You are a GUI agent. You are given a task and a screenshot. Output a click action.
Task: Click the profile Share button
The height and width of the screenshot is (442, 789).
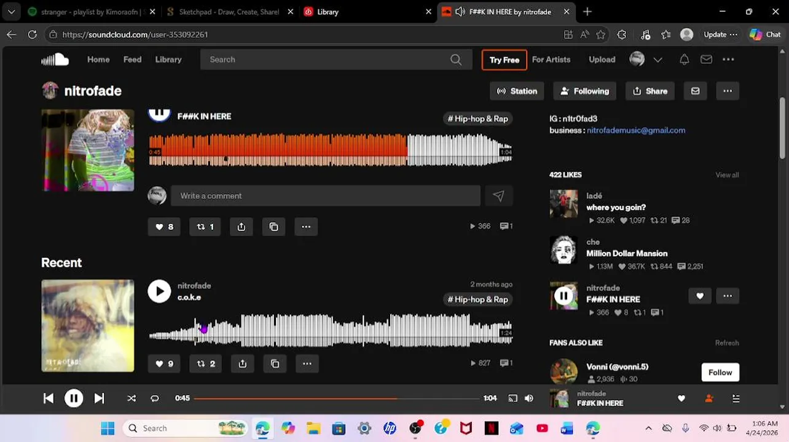650,91
